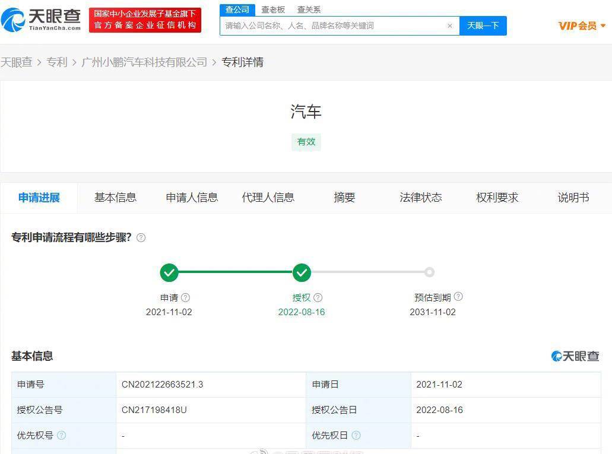612x454 pixels.
Task: Switch search mode to 查老板
Action: (x=273, y=9)
